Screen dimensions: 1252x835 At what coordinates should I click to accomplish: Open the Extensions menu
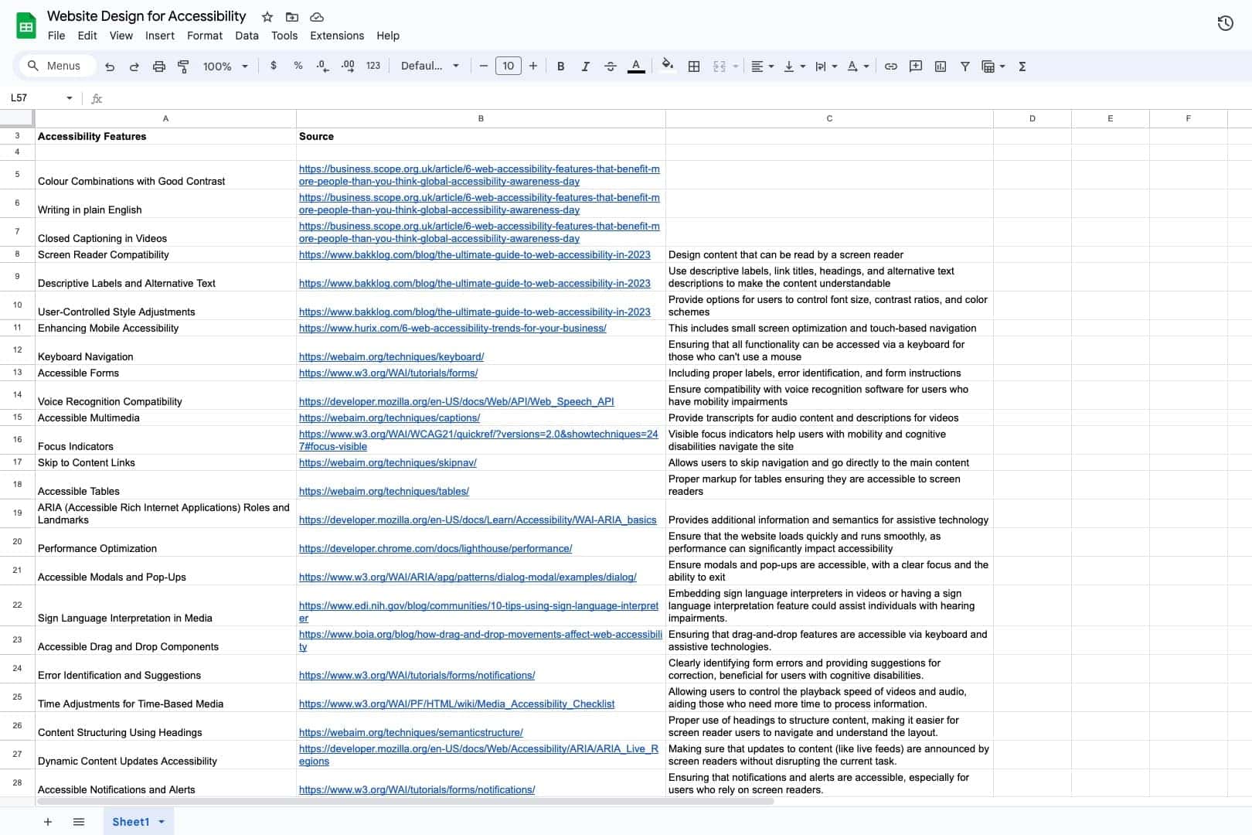(336, 36)
